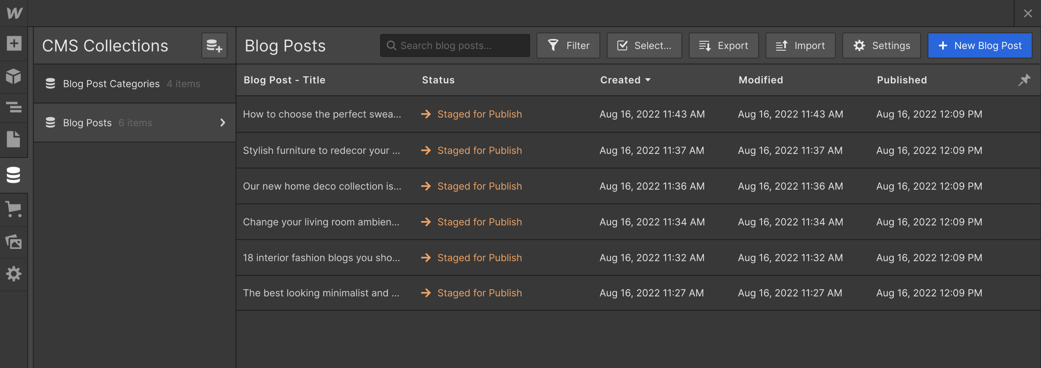Open the Assets panel icon
1041x368 pixels.
[14, 242]
